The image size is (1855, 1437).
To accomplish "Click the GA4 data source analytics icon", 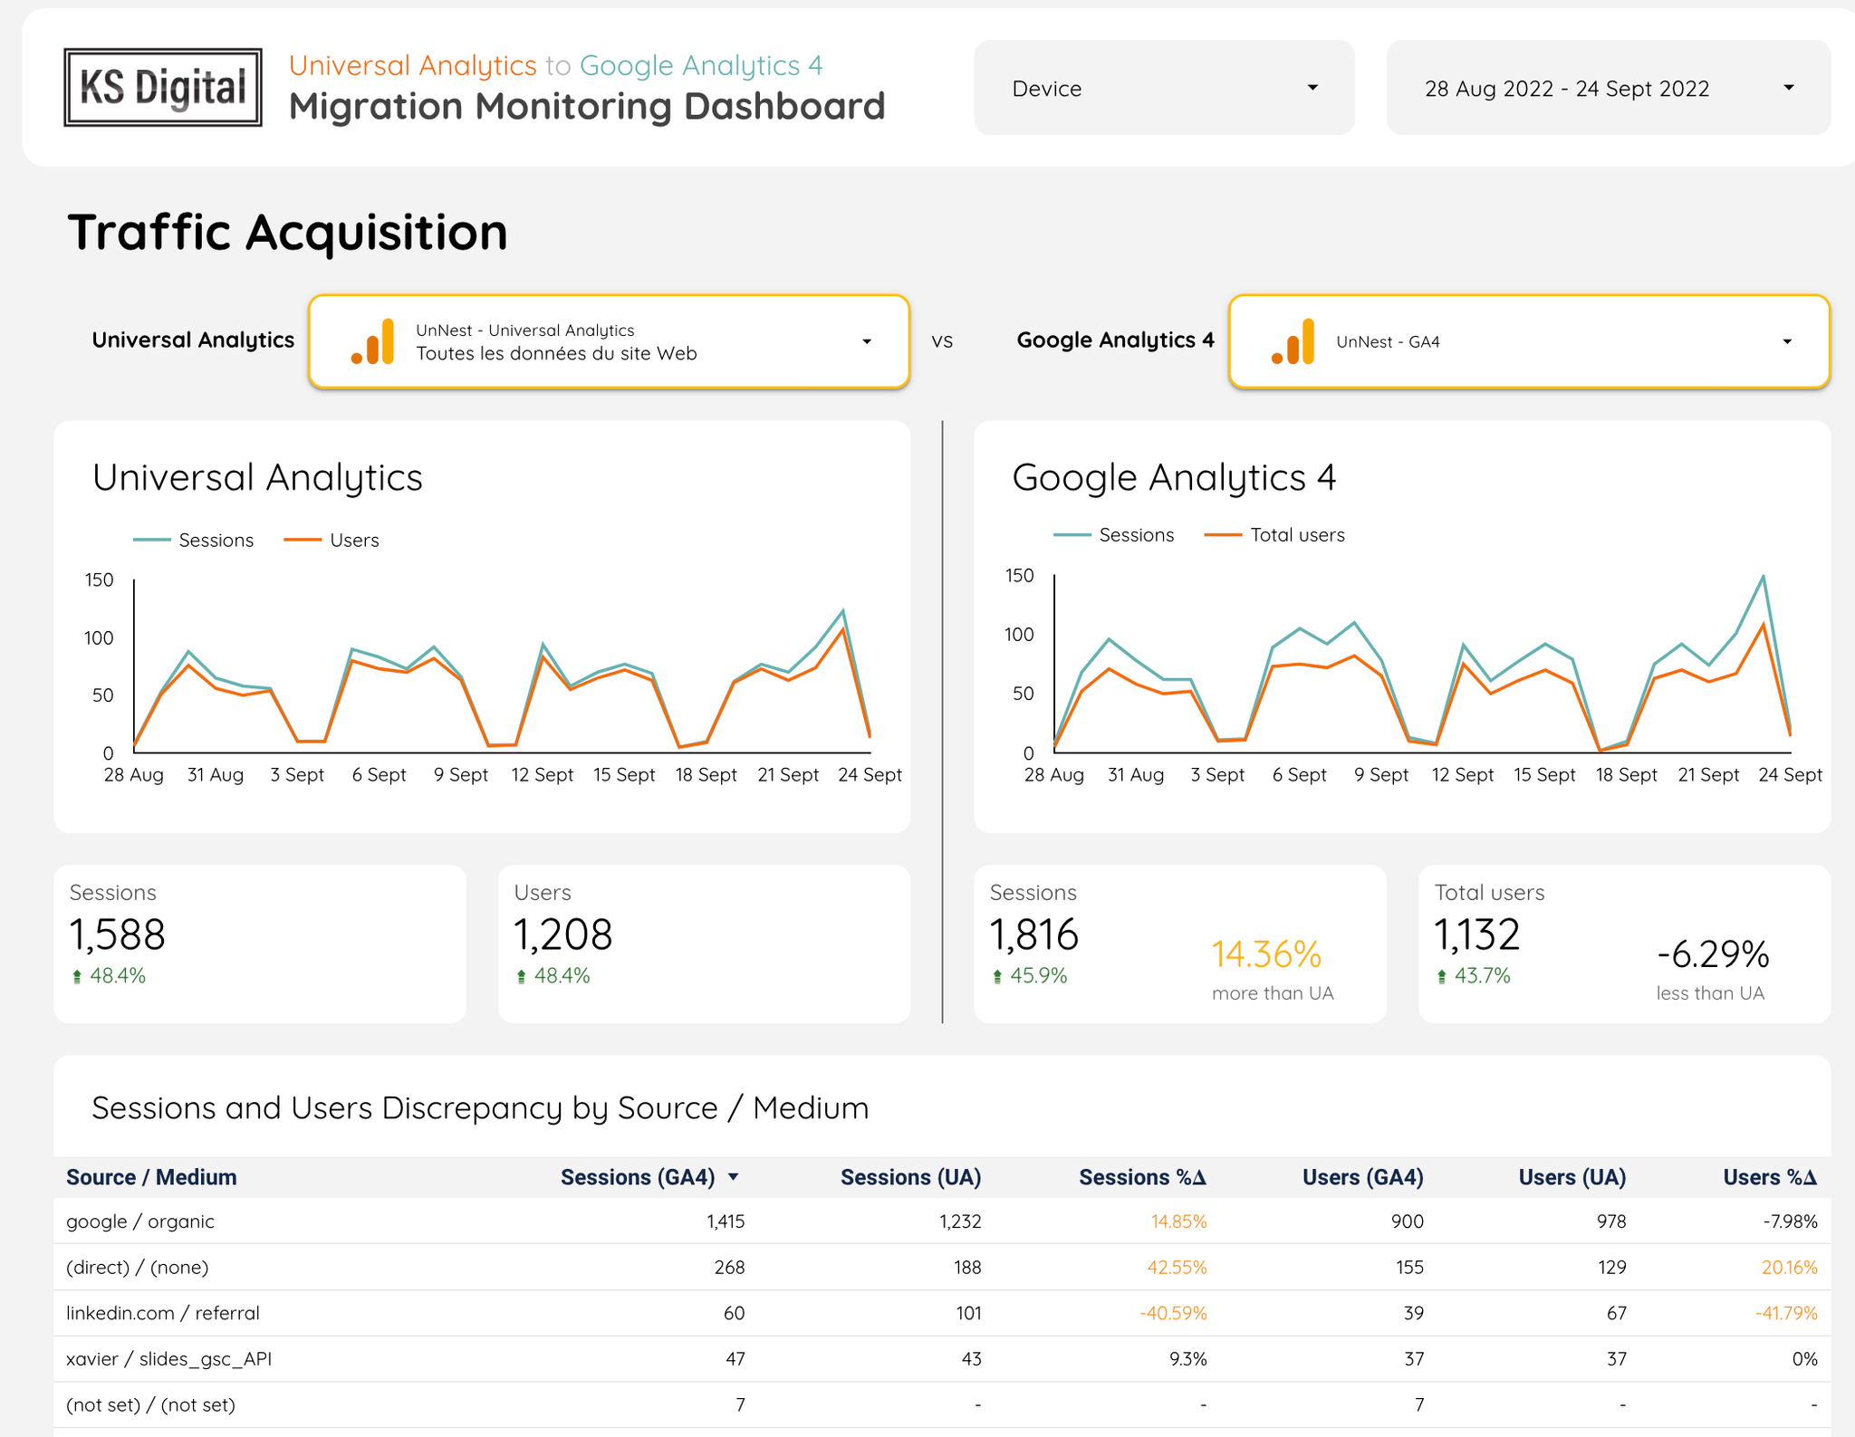I will tap(1293, 341).
